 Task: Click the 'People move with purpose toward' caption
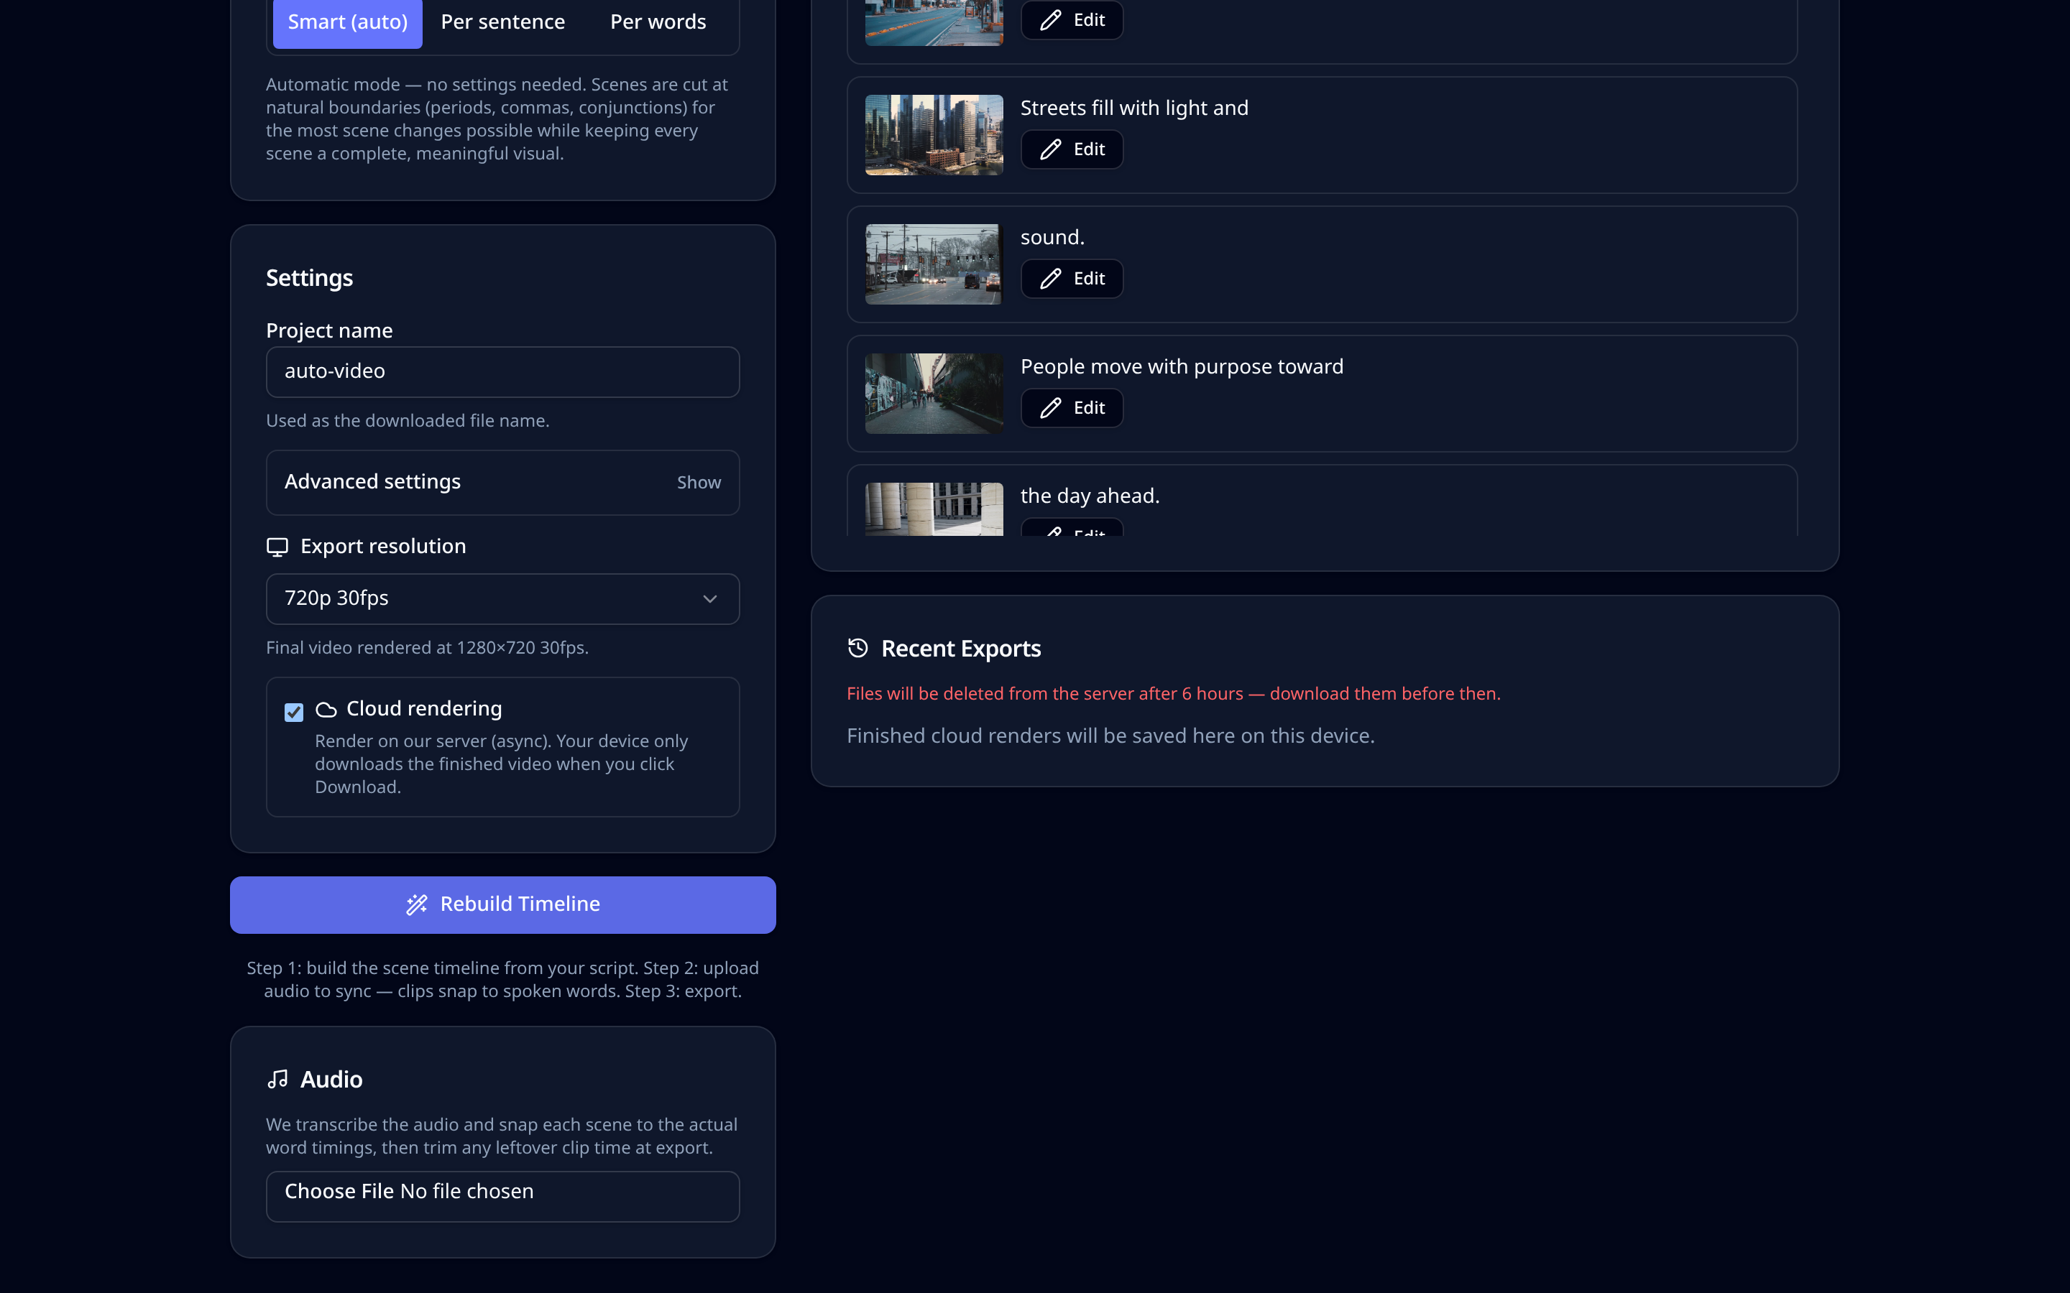point(1182,367)
